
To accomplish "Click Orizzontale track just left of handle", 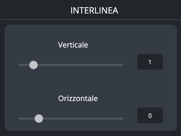I will tap(32, 118).
